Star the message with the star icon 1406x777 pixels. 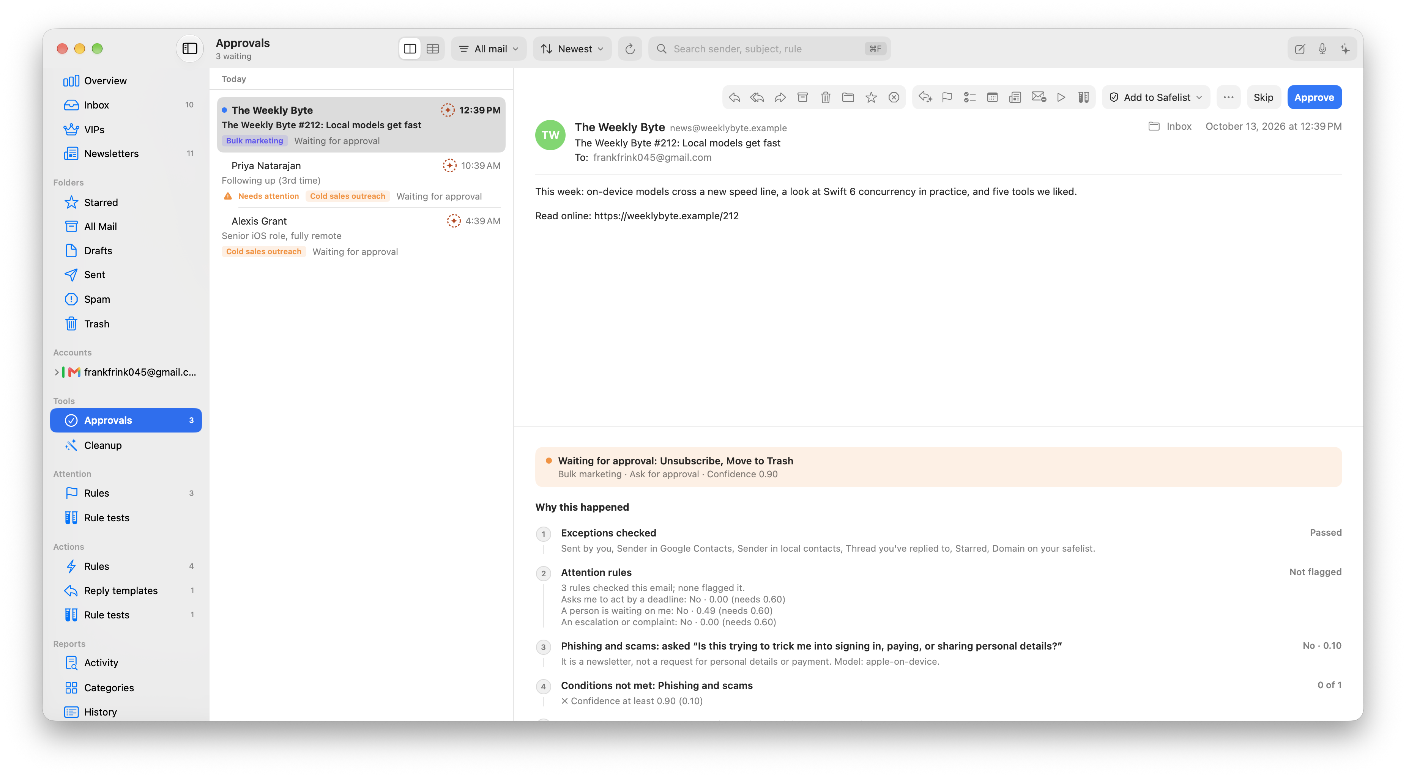click(871, 97)
